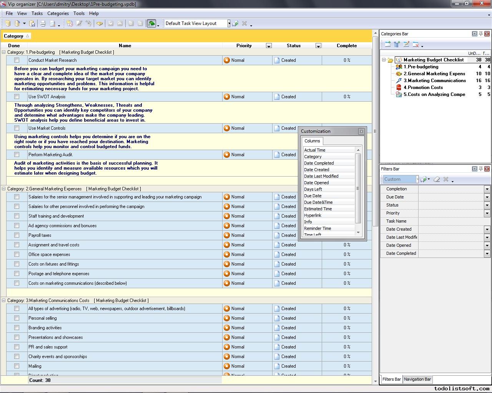Image resolution: width=492 pixels, height=393 pixels.
Task: Mark Use SWOT Analysis as done
Action: [17, 97]
